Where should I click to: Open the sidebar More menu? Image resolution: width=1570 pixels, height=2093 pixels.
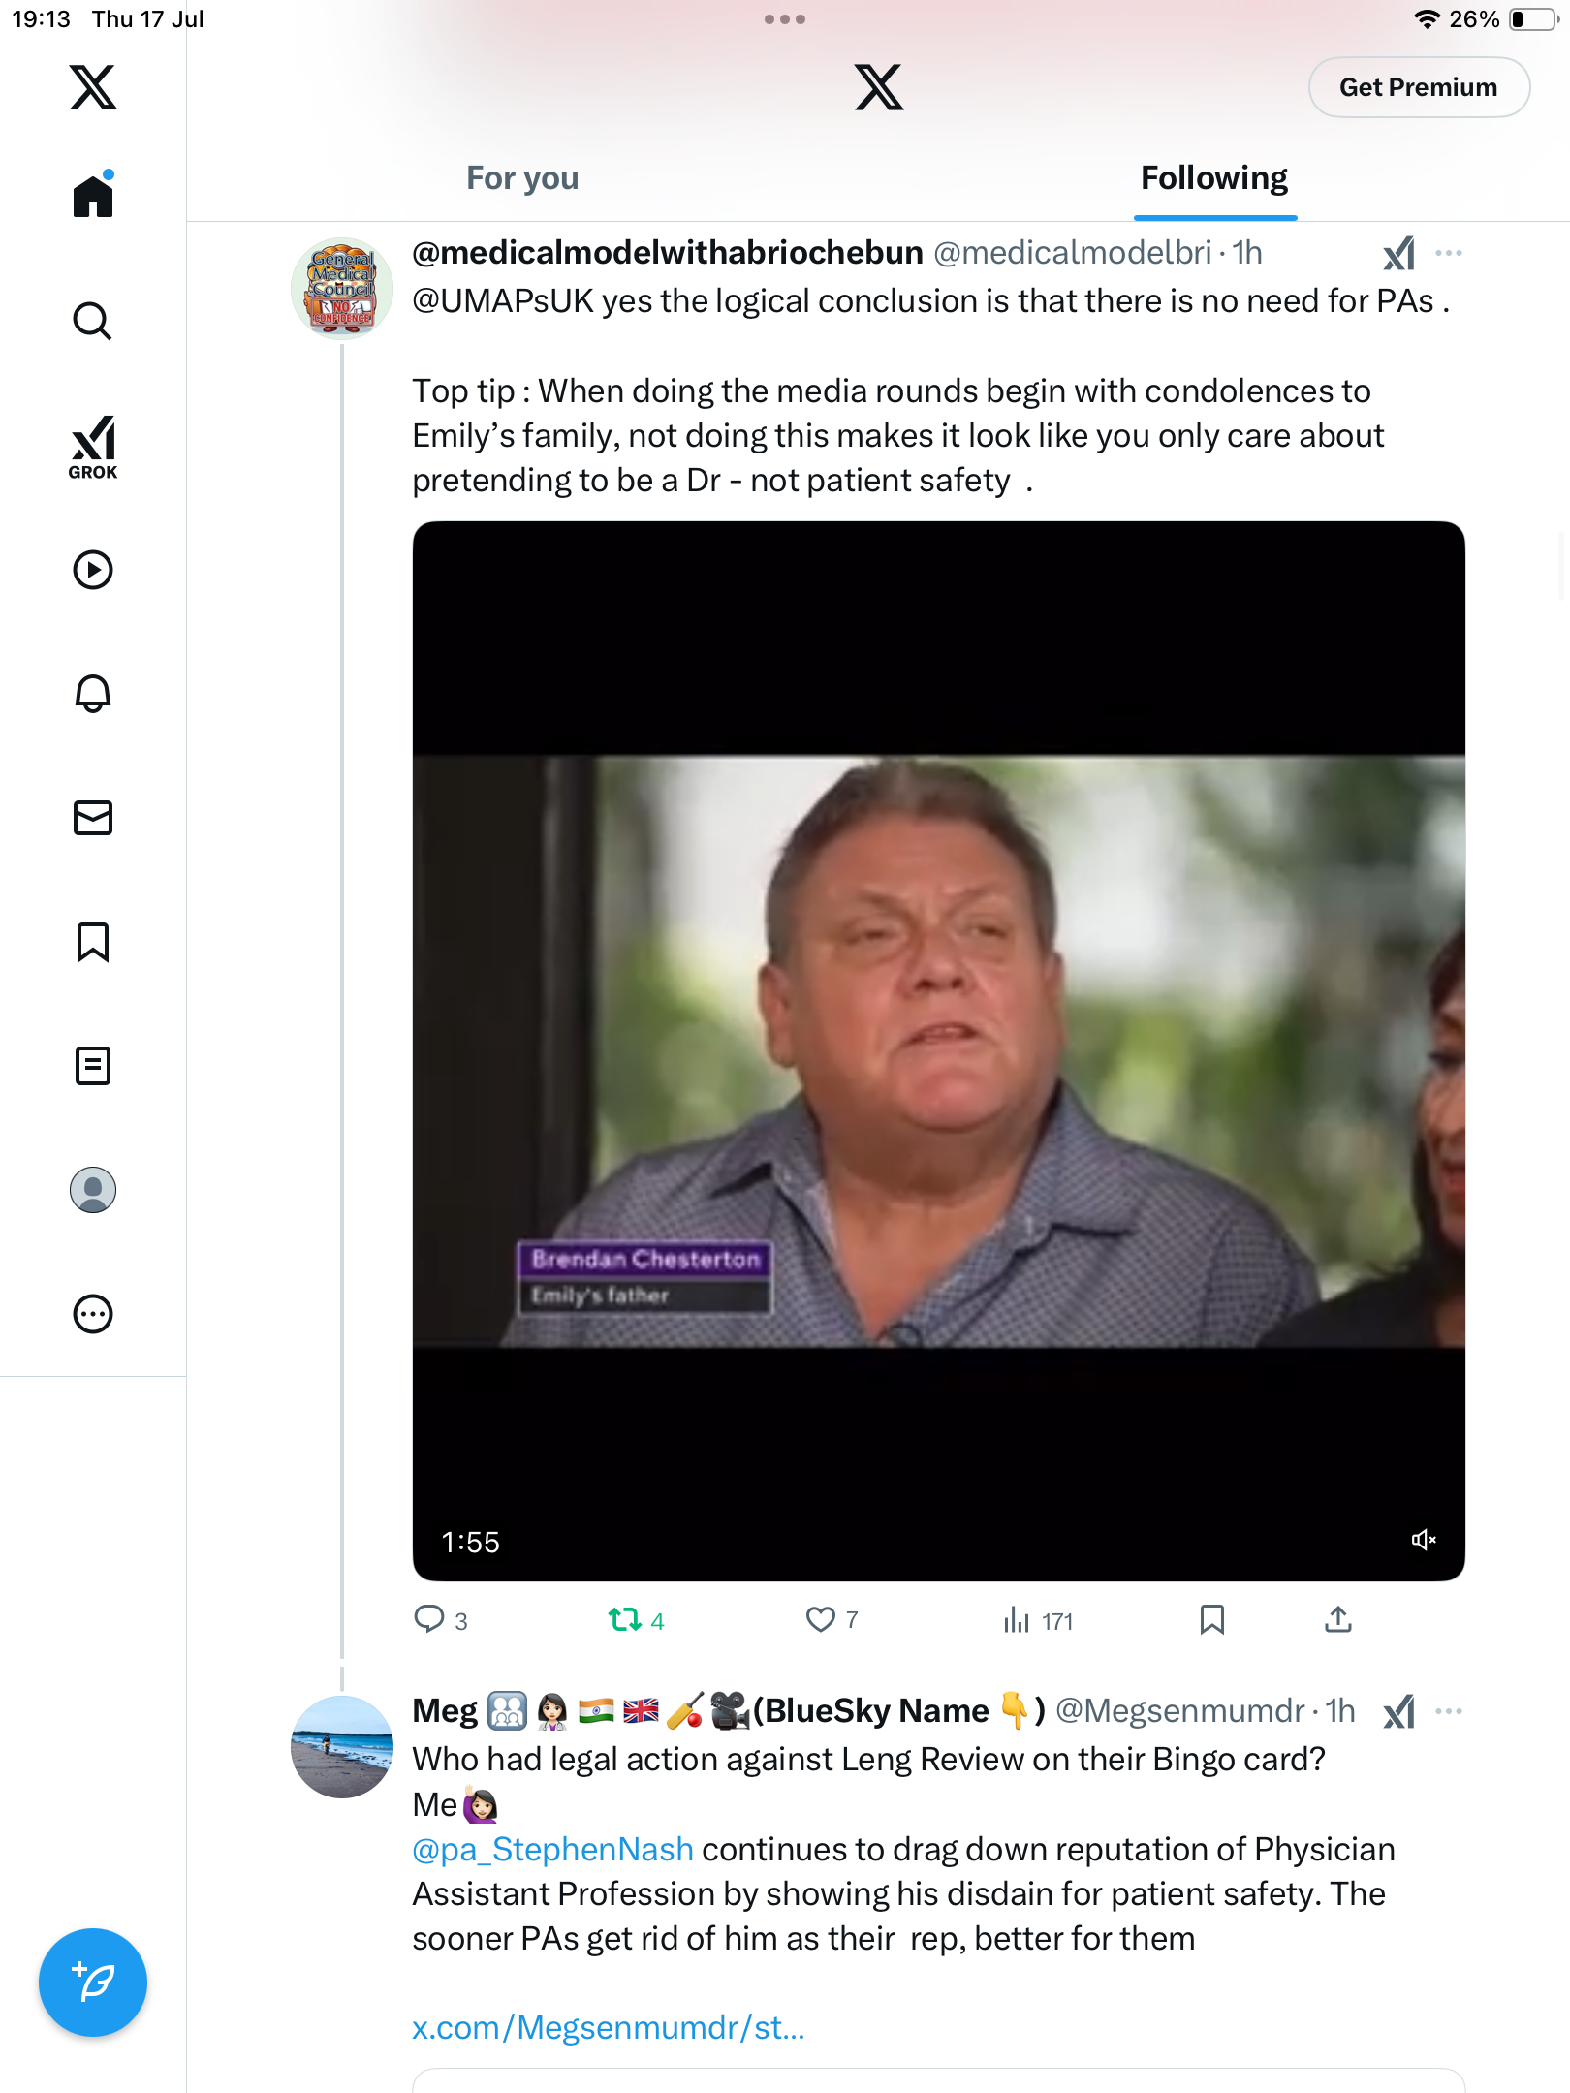click(93, 1314)
